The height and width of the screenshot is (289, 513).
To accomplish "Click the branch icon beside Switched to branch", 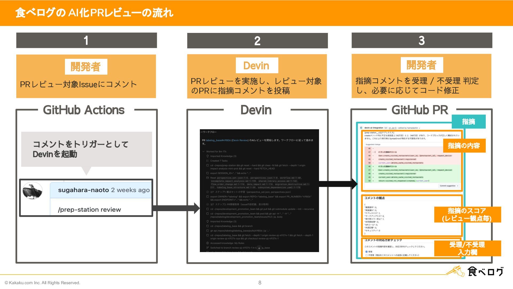I will pos(207,248).
